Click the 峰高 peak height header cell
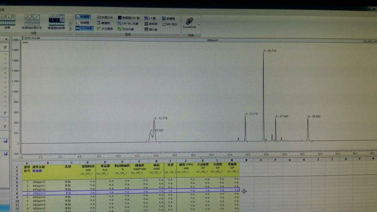Image resolution: width=377 pixels, height=212 pixels. (157, 165)
